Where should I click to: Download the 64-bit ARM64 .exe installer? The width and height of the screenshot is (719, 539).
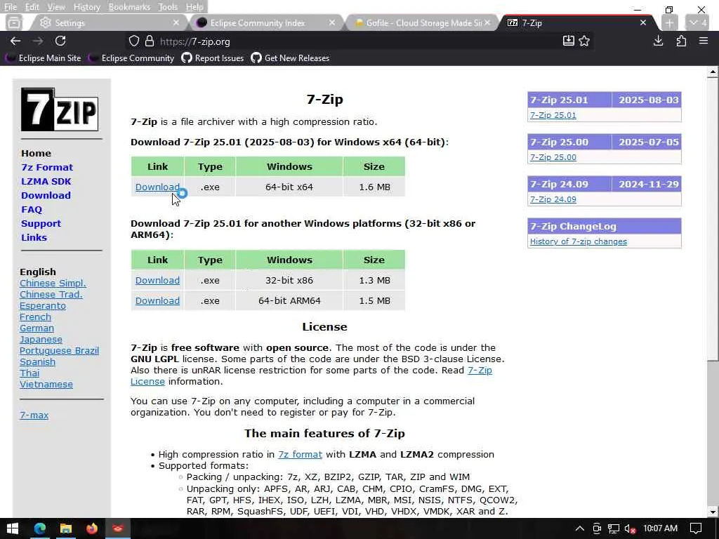(157, 300)
